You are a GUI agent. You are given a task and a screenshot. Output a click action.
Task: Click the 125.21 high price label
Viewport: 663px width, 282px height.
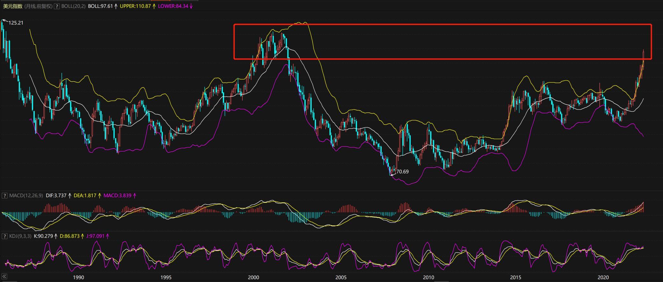pyautogui.click(x=16, y=23)
